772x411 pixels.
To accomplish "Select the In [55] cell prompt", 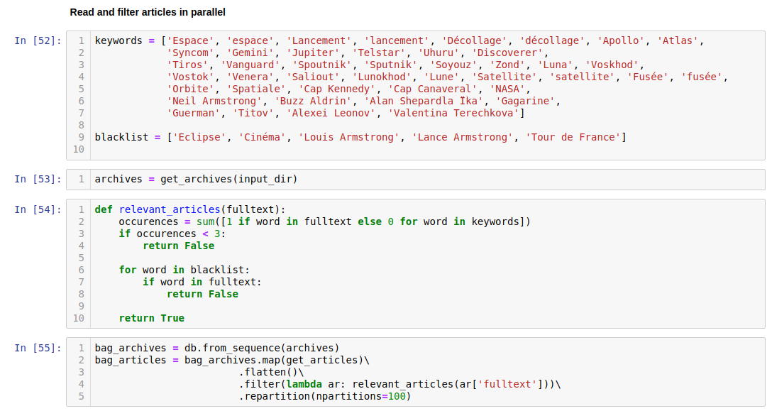I will pyautogui.click(x=38, y=348).
